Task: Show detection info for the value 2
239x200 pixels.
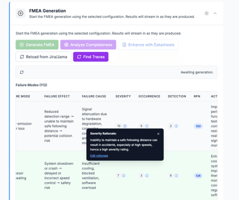Action: click(x=176, y=126)
